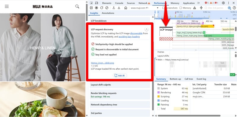Click the Ask AI button

click(x=120, y=75)
